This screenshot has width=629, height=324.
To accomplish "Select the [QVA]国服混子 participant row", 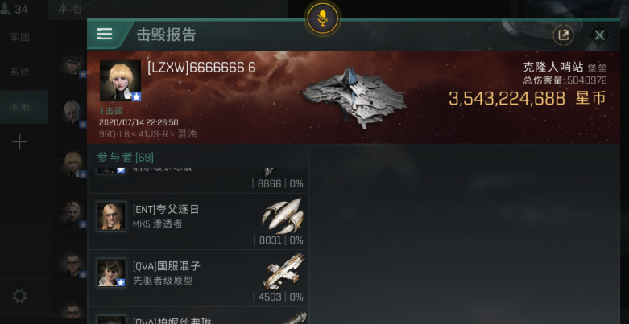I will coord(198,278).
